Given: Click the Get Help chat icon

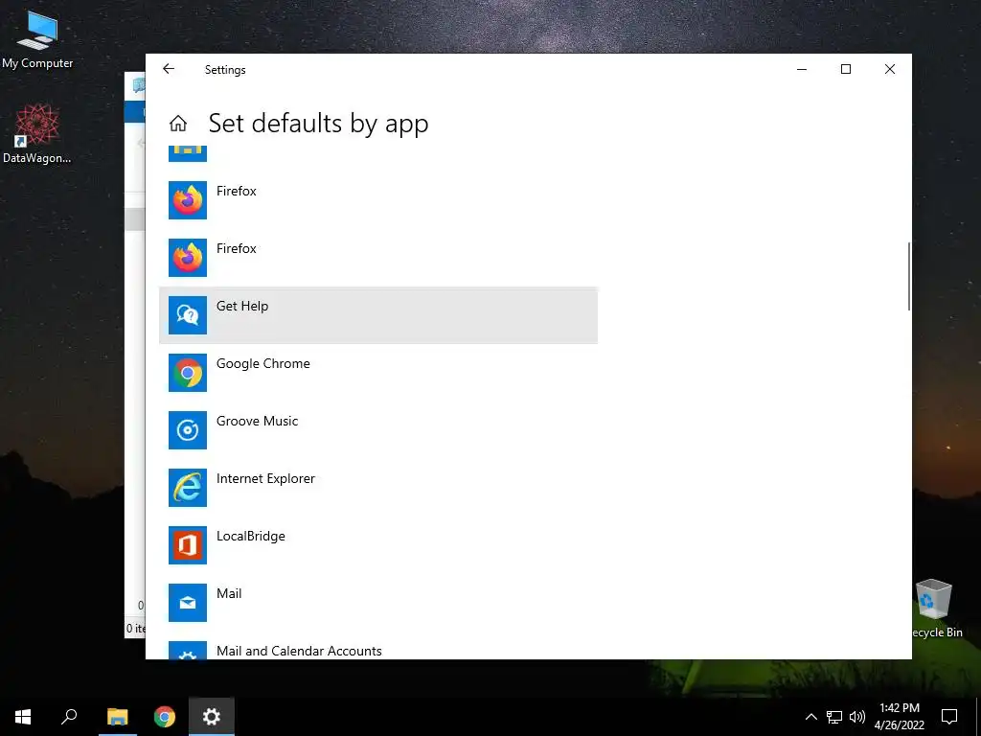Looking at the screenshot, I should coord(188,315).
